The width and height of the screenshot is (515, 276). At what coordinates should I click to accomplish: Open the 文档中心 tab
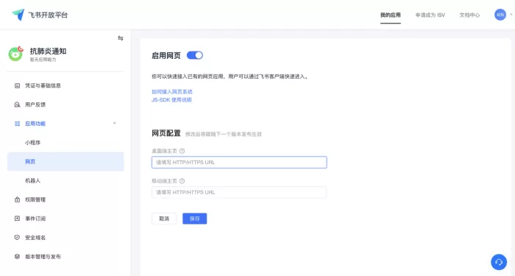[x=469, y=15]
